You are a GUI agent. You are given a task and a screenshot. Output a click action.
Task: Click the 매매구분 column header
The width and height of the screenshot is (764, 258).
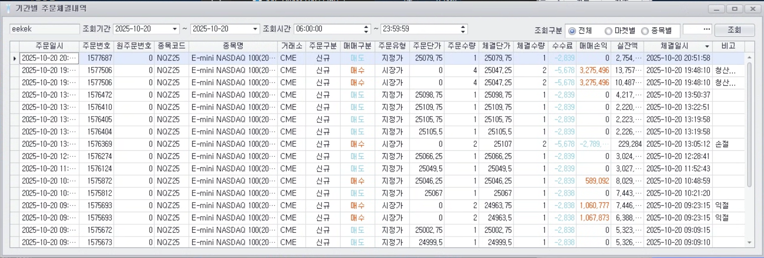coord(358,46)
